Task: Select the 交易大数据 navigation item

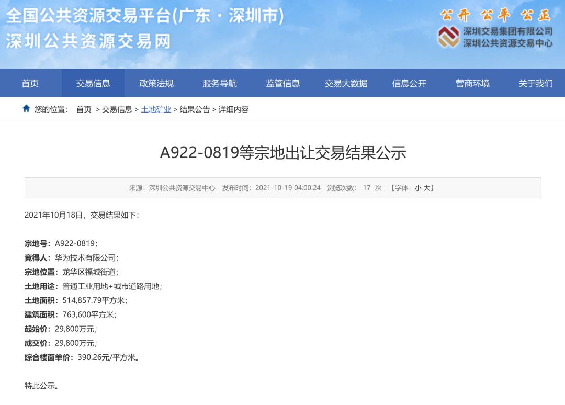Action: pos(346,83)
